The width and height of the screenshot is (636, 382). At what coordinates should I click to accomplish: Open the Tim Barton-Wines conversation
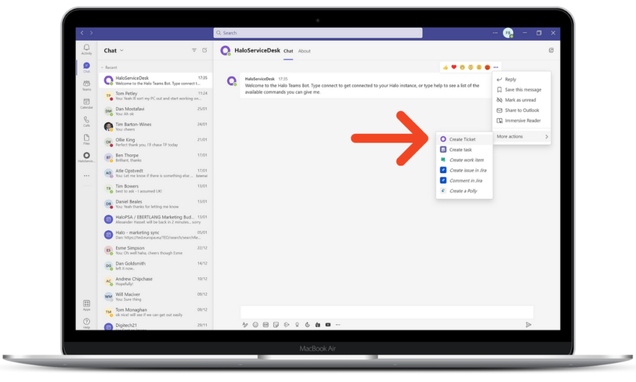click(x=155, y=127)
